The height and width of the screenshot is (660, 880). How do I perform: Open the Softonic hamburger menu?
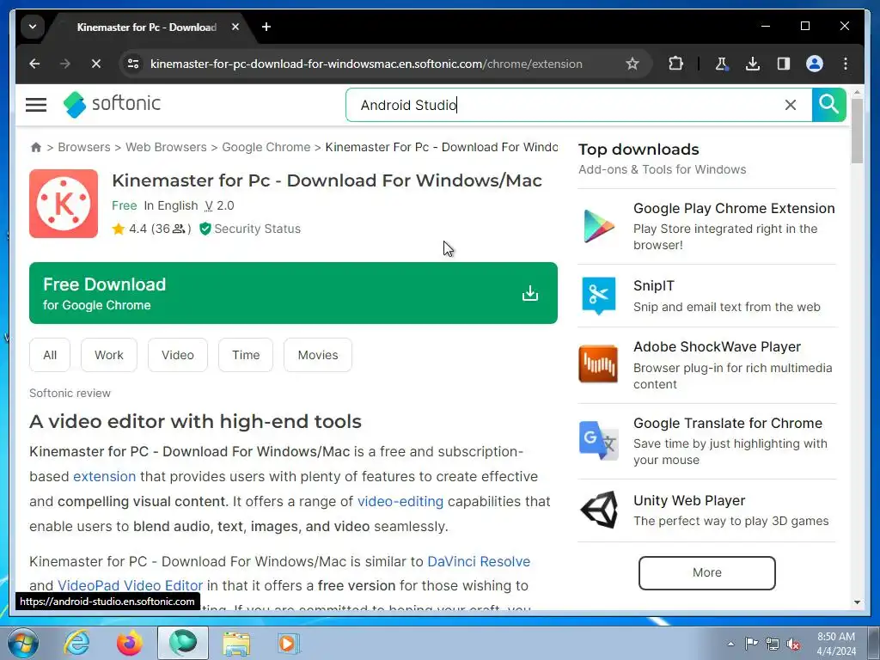click(x=36, y=104)
